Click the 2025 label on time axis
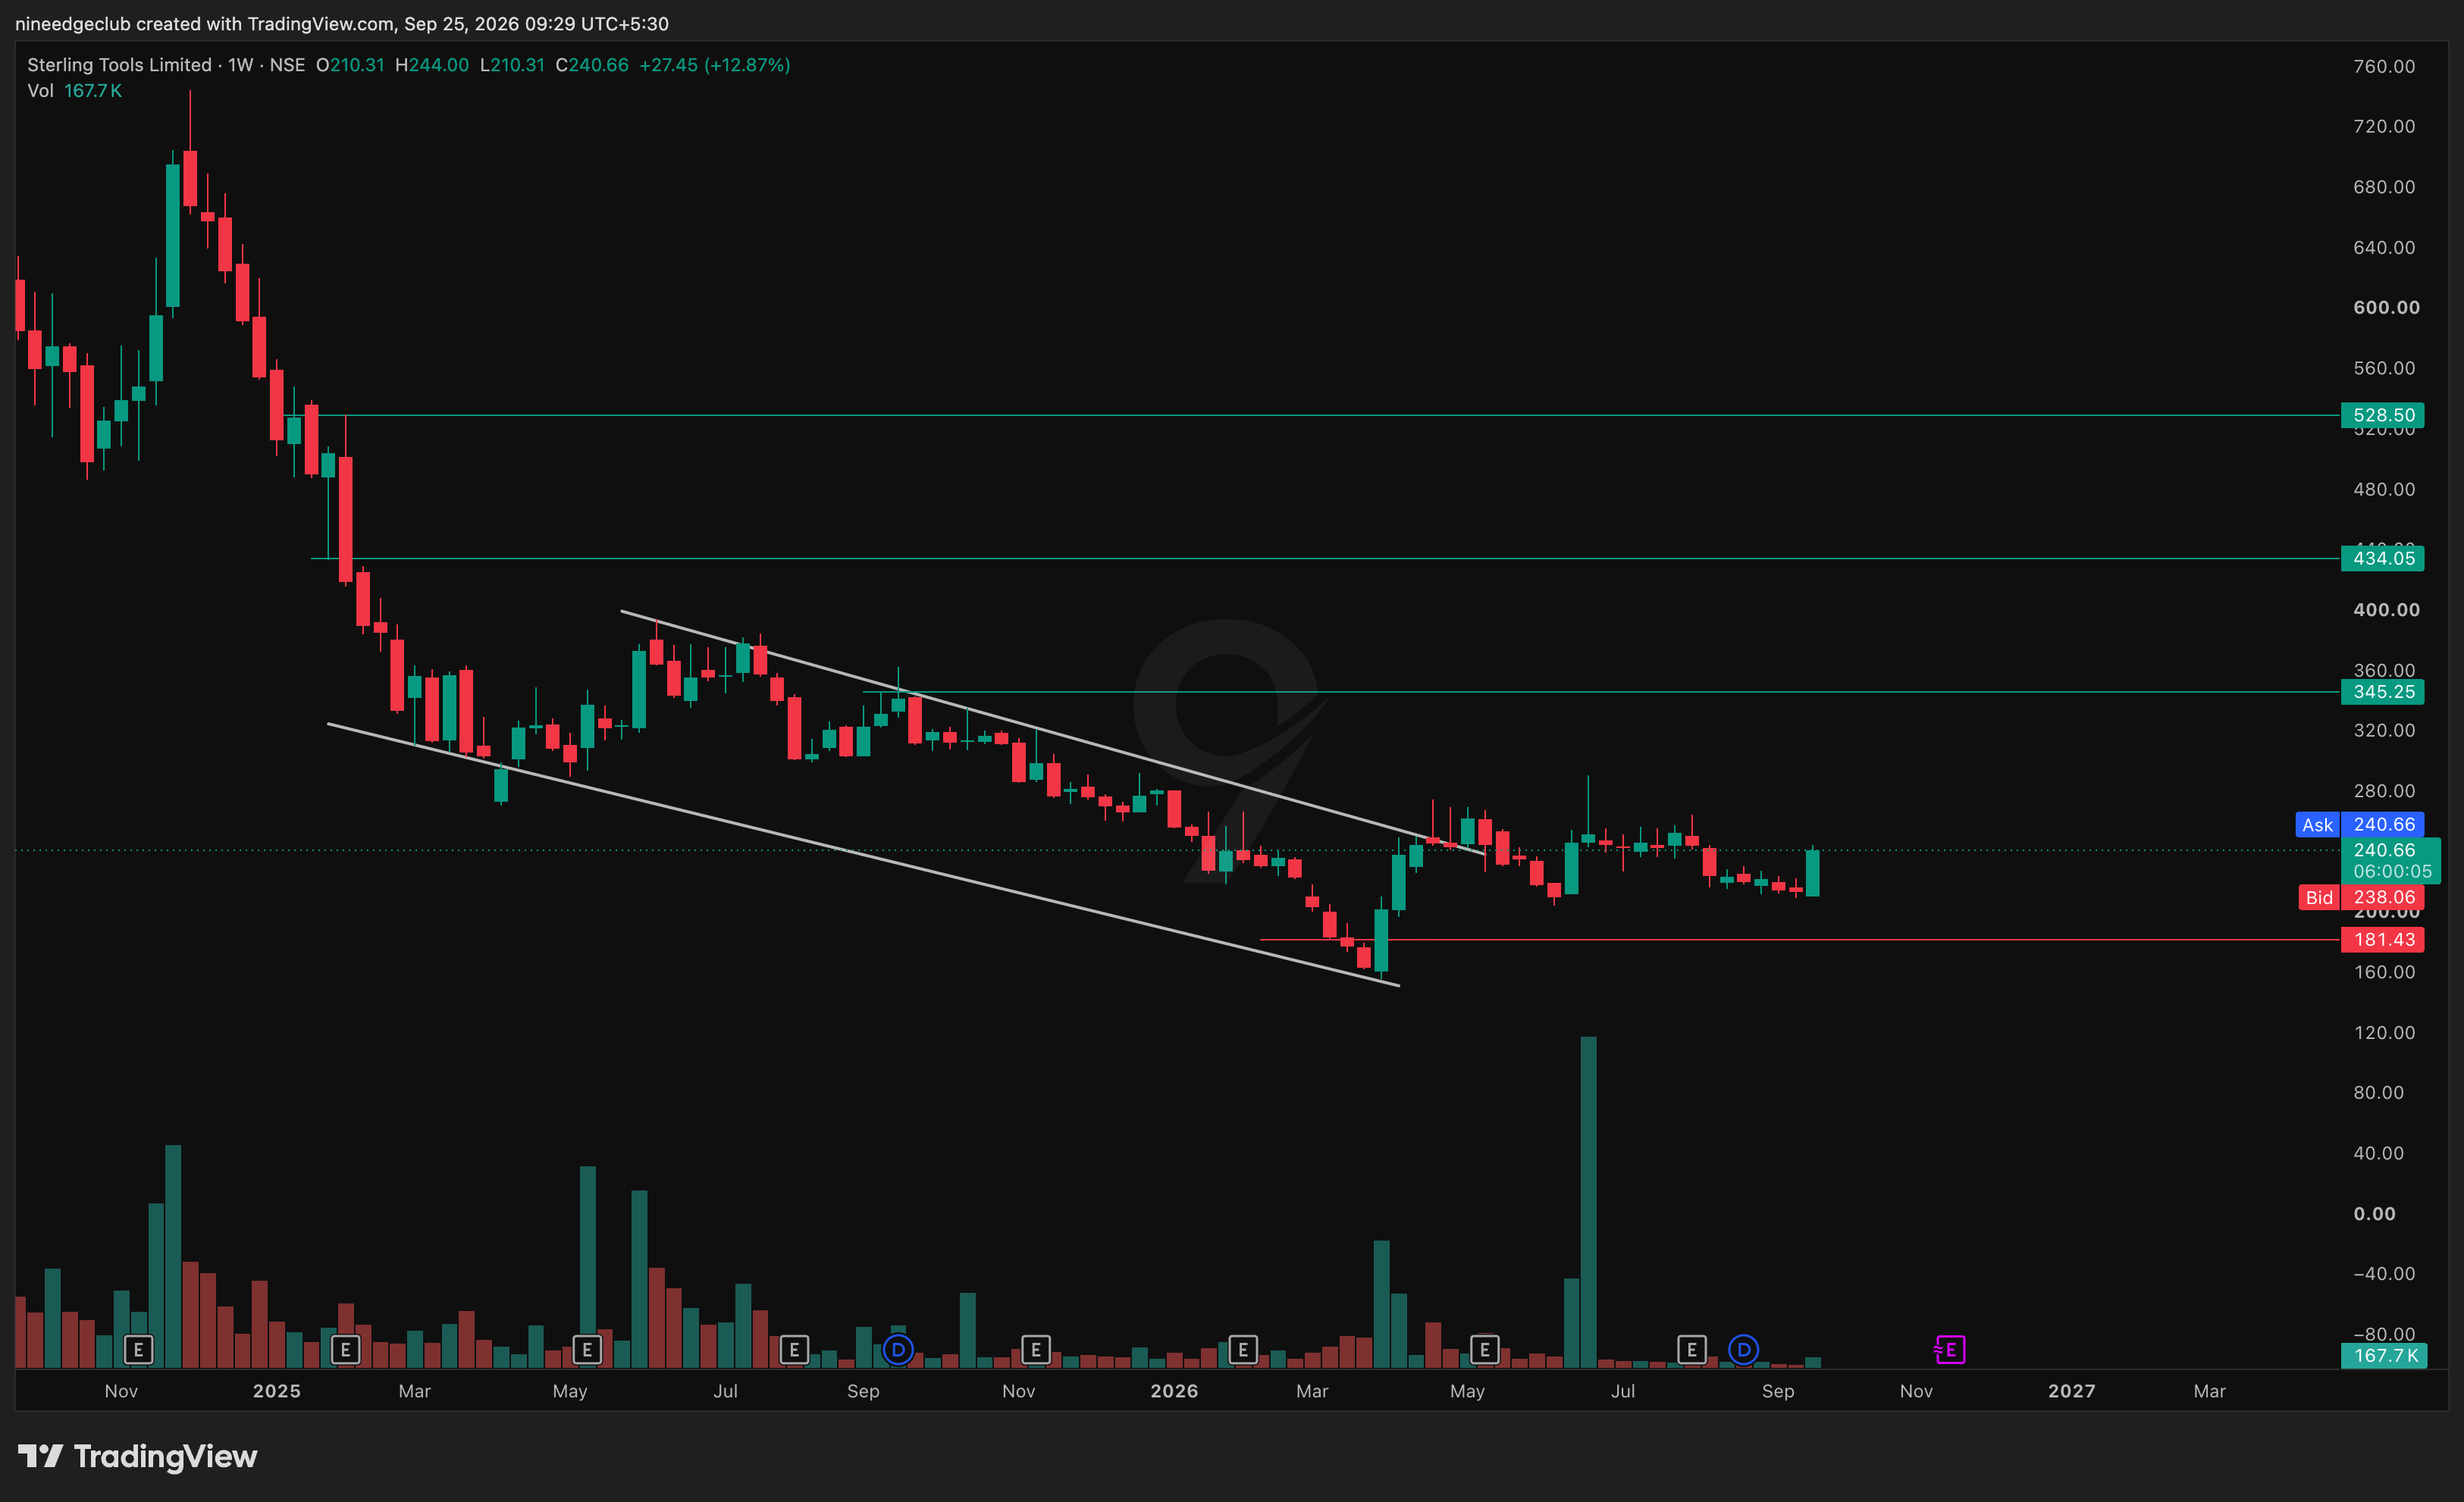Image resolution: width=2464 pixels, height=1502 pixels. [276, 1391]
